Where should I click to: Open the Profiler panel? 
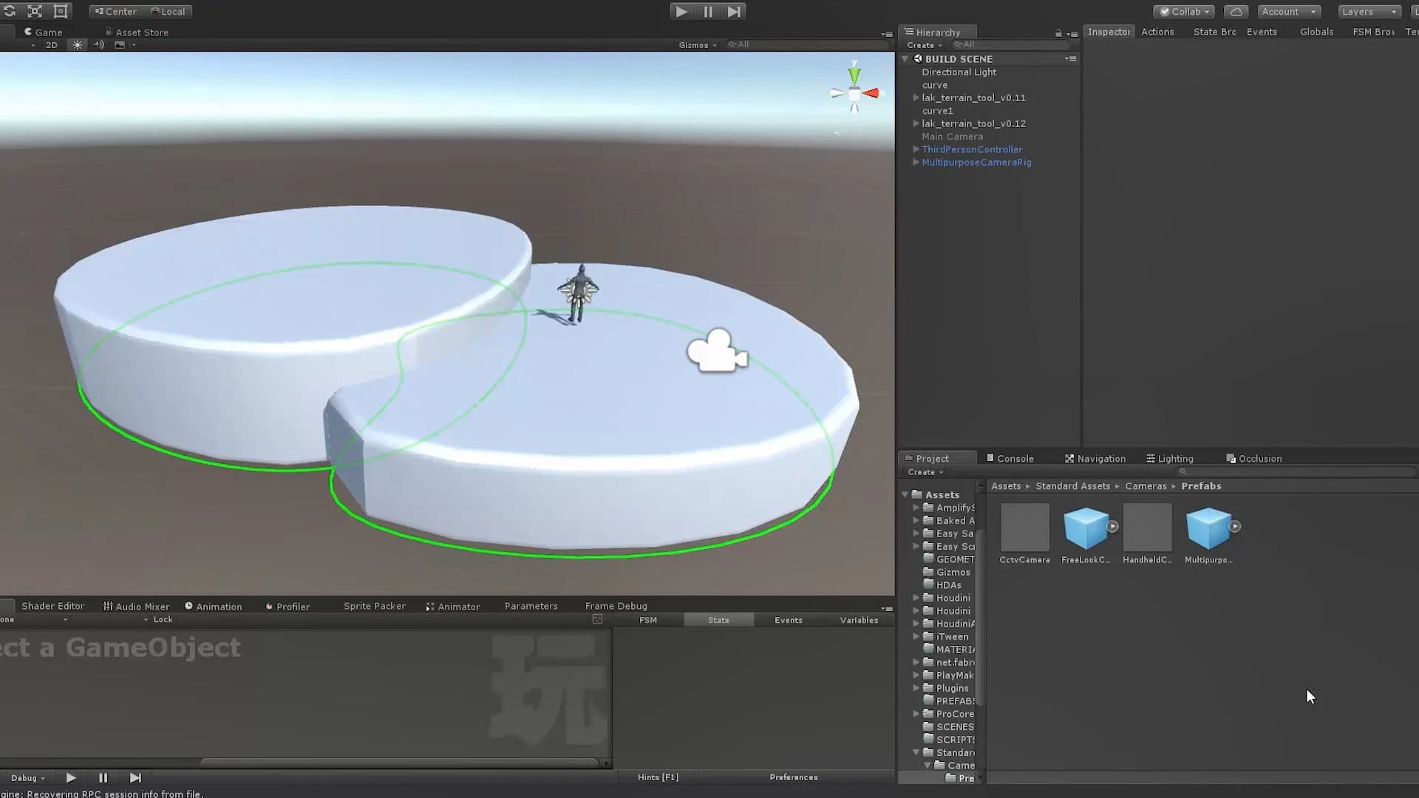[293, 606]
